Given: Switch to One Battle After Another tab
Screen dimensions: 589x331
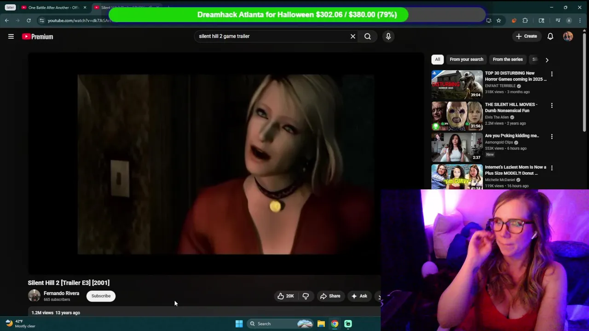Looking at the screenshot, I should (53, 7).
